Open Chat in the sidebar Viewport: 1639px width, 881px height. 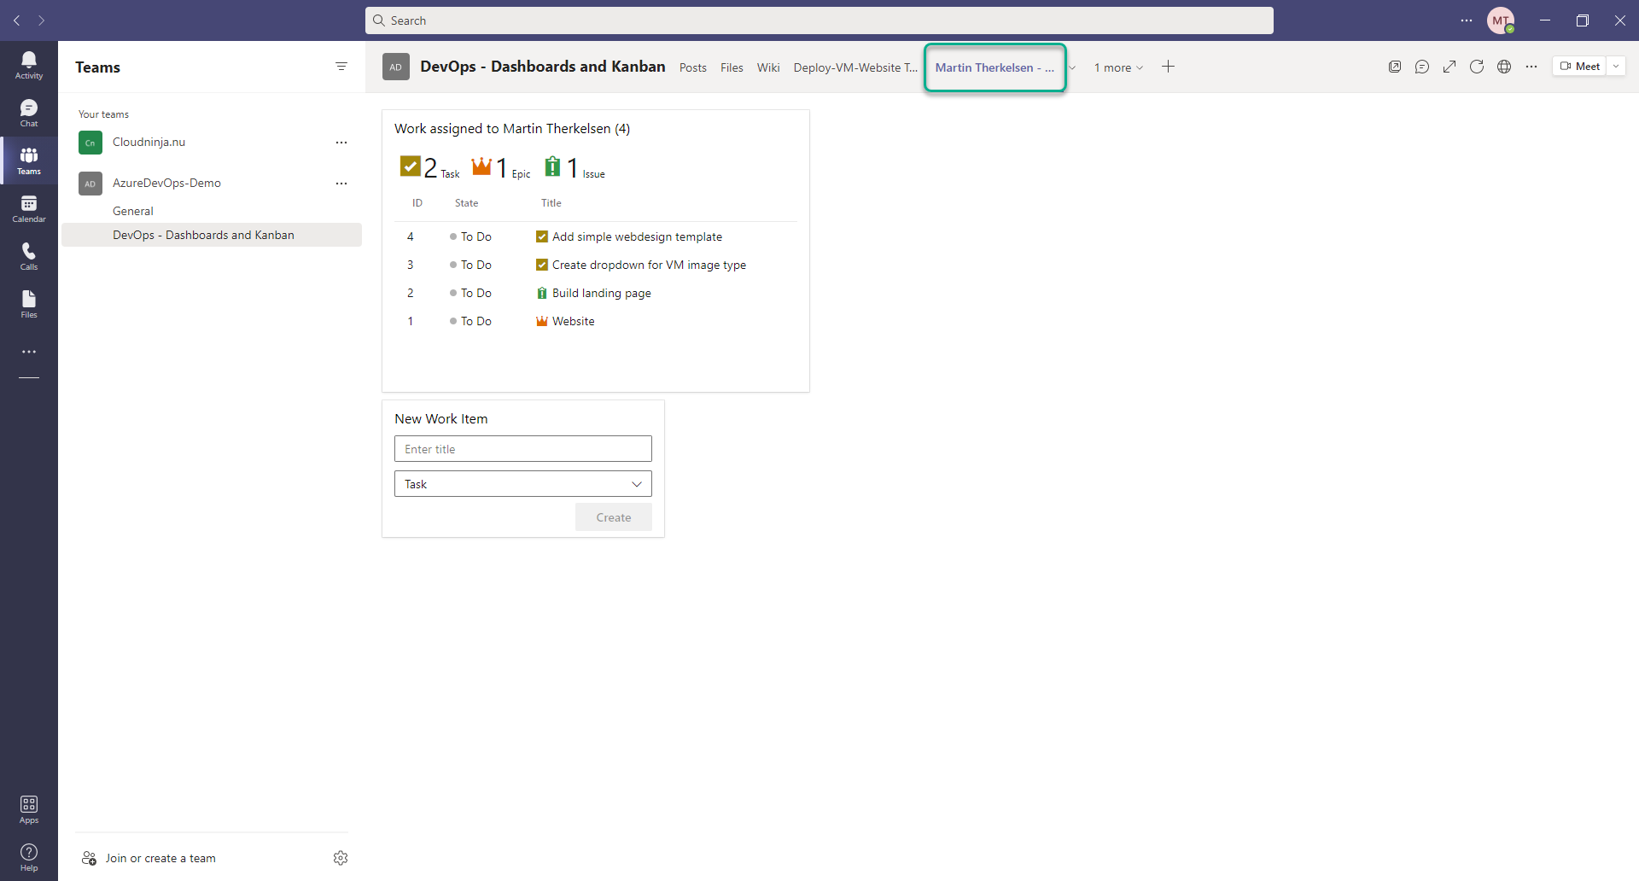click(29, 113)
